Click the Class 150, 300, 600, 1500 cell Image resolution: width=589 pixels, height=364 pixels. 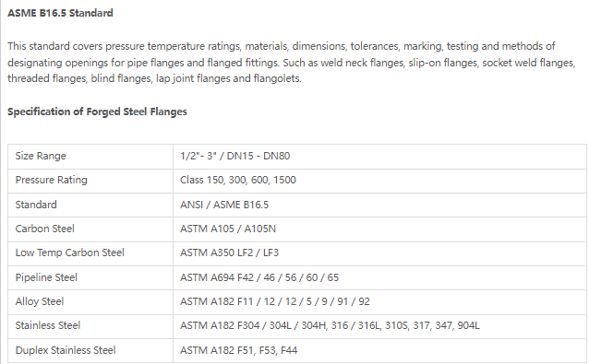(x=379, y=181)
